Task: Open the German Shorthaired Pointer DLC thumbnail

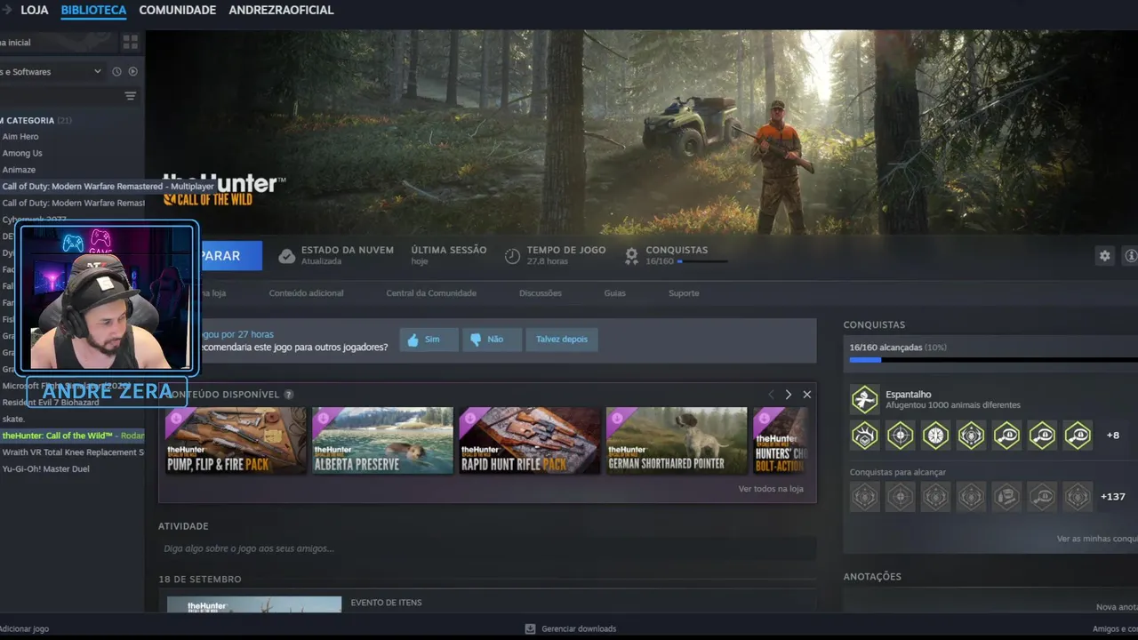Action: (x=677, y=440)
